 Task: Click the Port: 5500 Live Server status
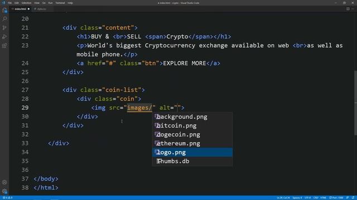[336, 198]
